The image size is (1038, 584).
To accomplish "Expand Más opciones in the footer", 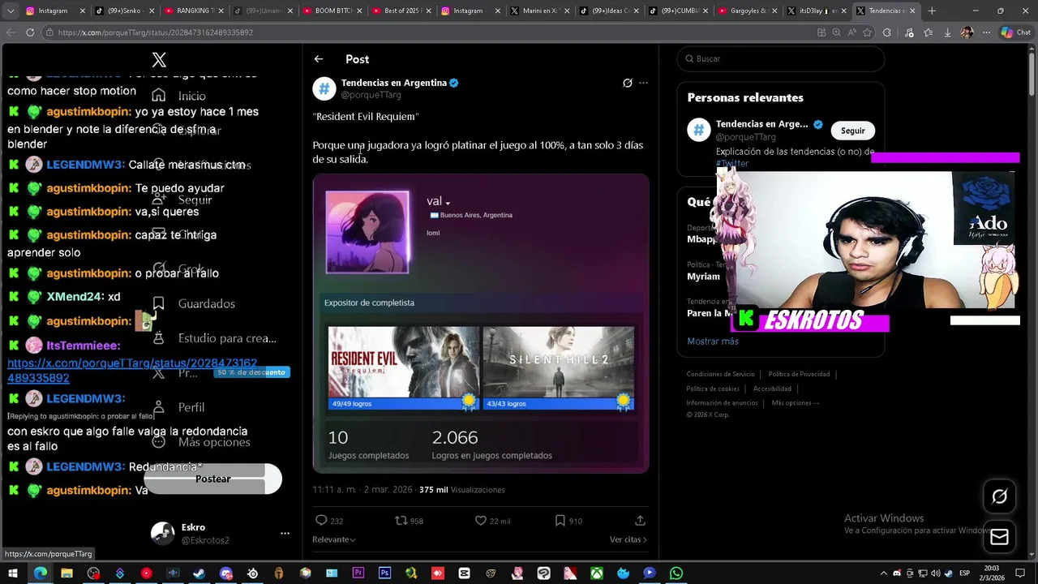I will 795,403.
